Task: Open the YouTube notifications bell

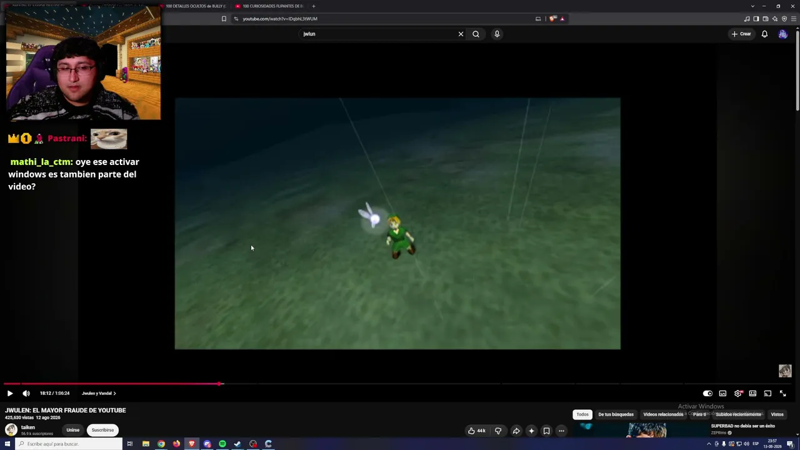Action: coord(764,34)
